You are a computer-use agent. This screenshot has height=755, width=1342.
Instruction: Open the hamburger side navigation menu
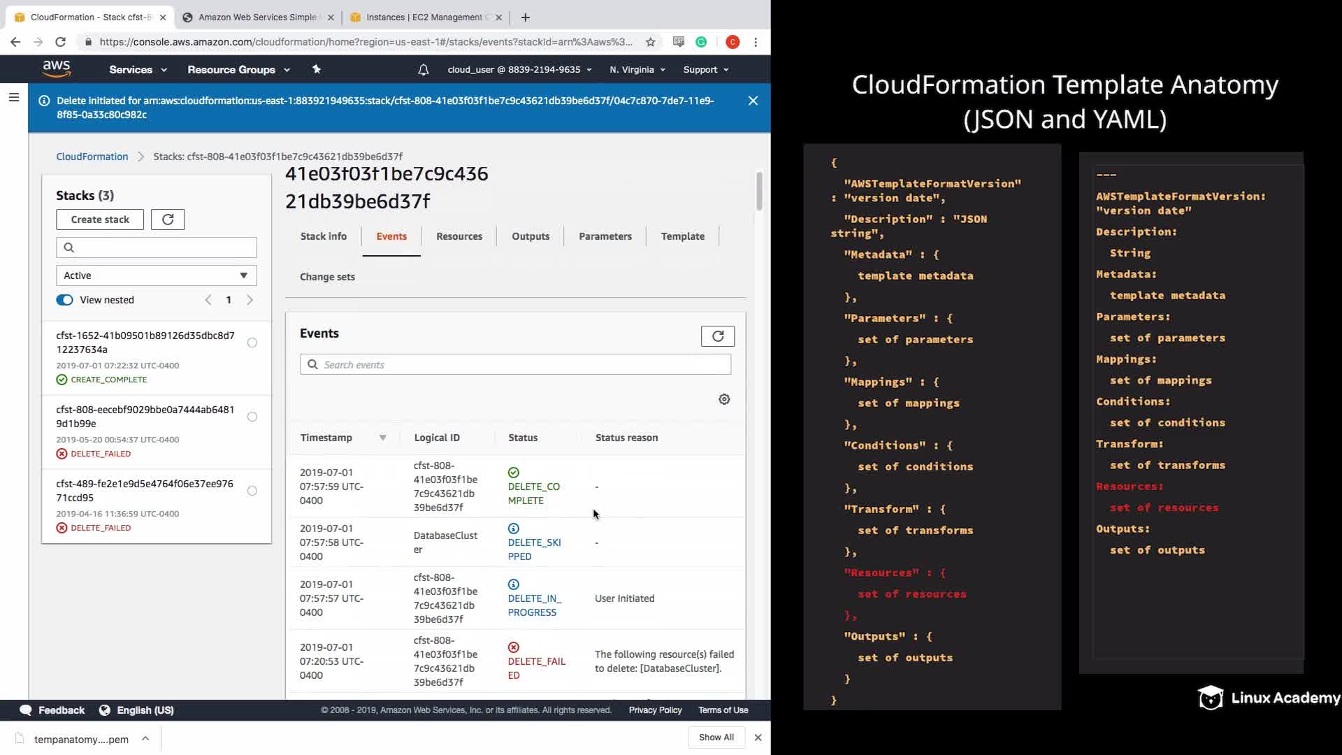click(13, 98)
